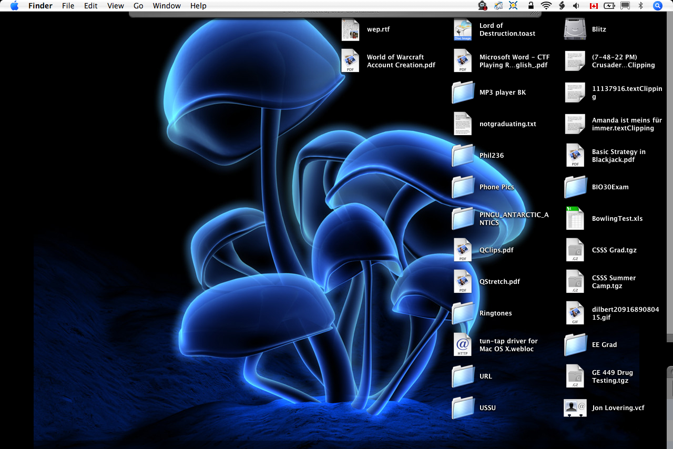Viewport: 673px width, 449px height.
Task: Select the Microsoft Word - CTF PDF icon
Action: 463,61
